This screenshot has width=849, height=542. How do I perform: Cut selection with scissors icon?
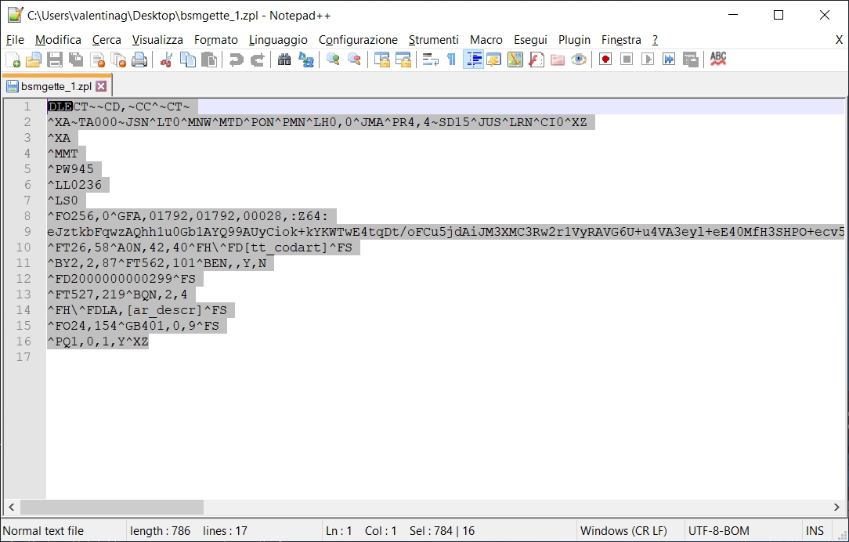166,60
